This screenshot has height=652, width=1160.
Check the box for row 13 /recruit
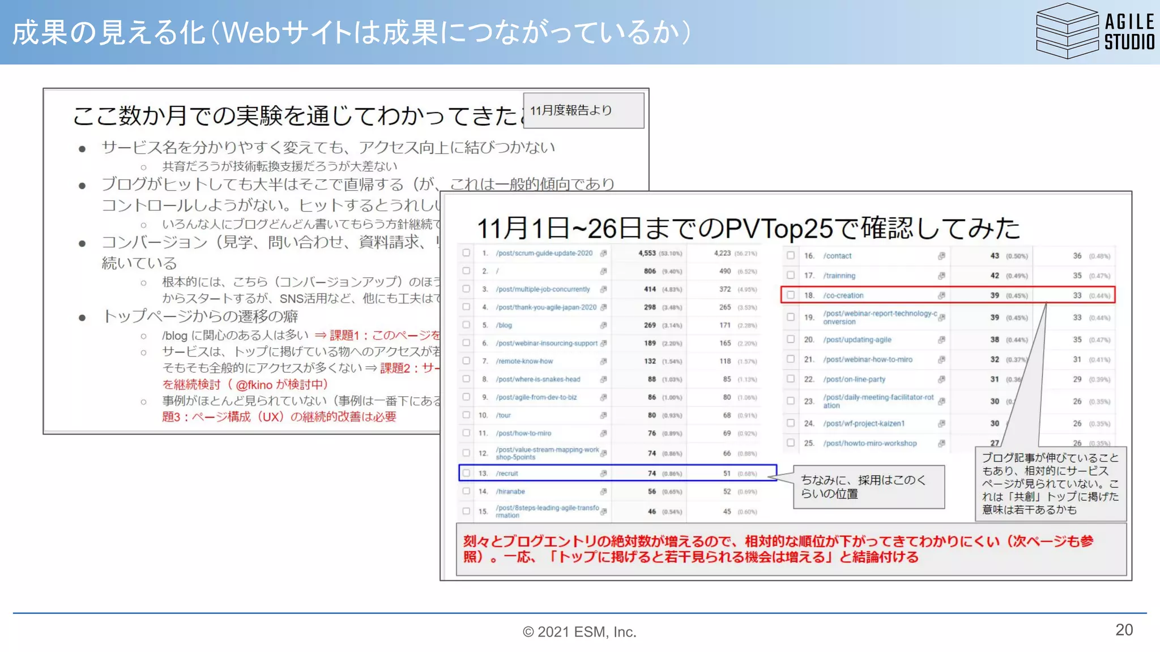[x=466, y=473]
